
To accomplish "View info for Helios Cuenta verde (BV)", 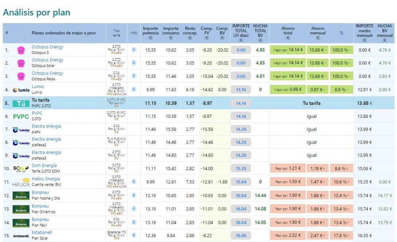I will (134, 182).
